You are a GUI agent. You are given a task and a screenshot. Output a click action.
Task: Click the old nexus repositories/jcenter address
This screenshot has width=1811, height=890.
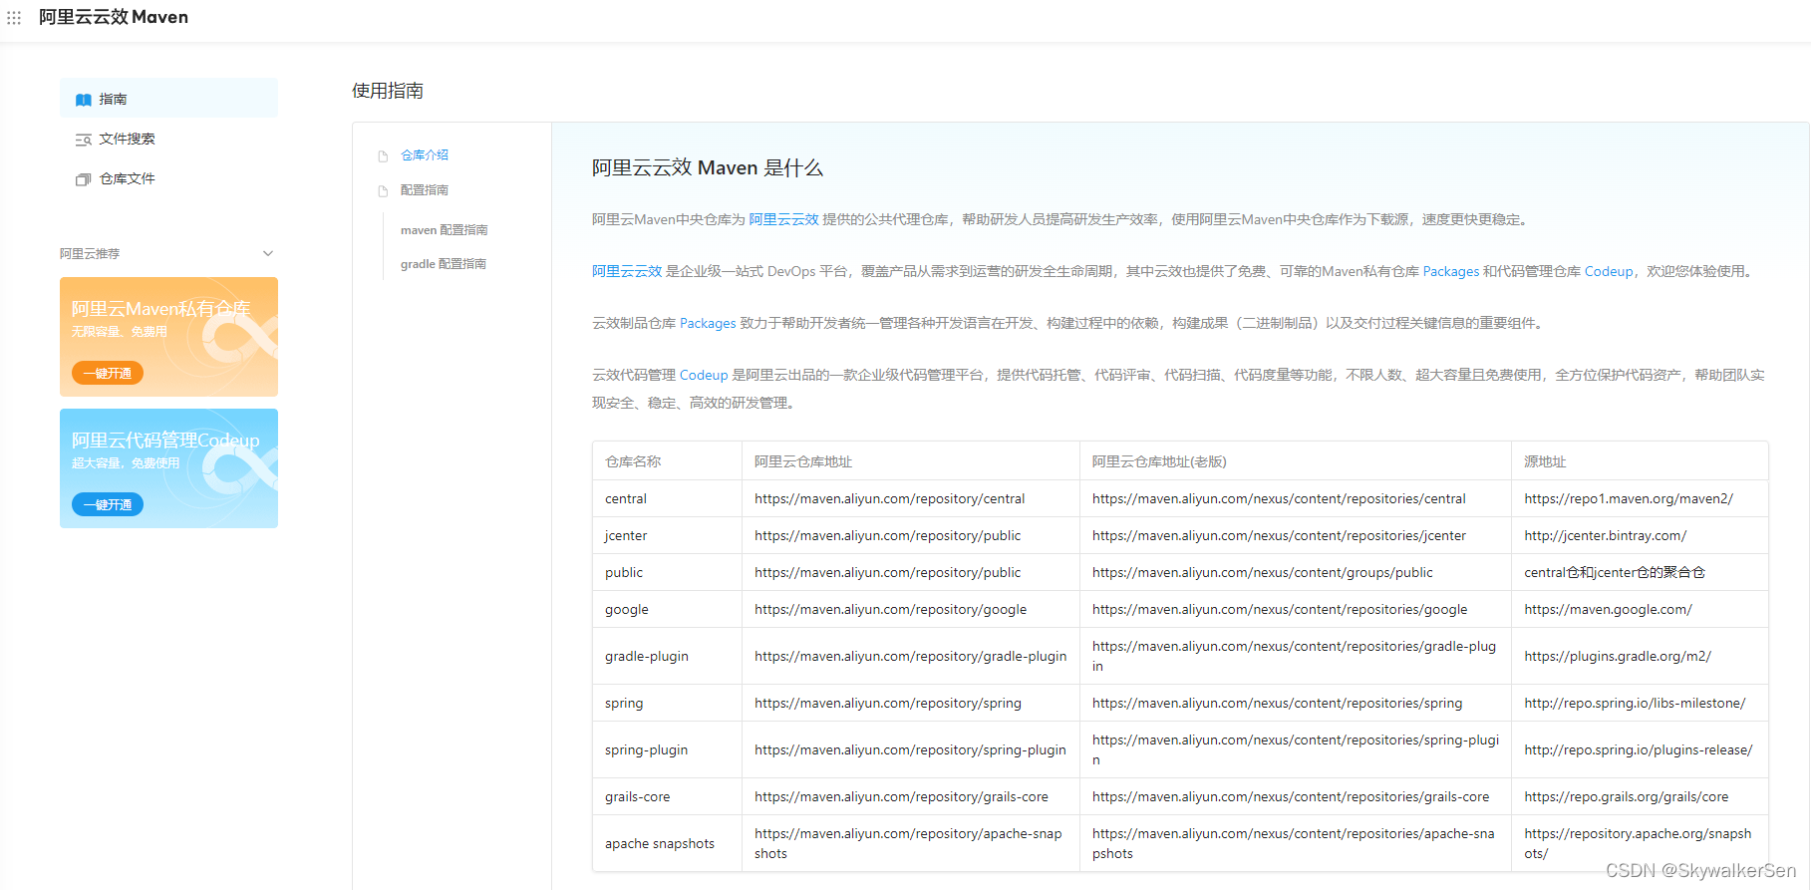(x=1279, y=535)
